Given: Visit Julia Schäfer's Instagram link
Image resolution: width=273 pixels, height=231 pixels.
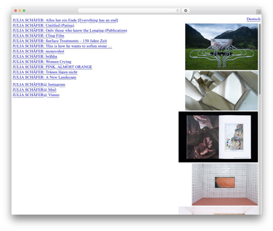Looking at the screenshot, I should (x=39, y=85).
